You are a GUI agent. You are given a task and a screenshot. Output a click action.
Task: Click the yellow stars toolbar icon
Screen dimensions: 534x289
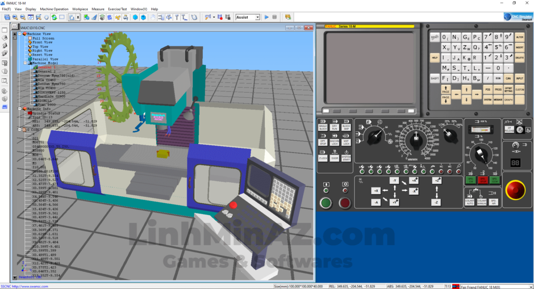117,17
